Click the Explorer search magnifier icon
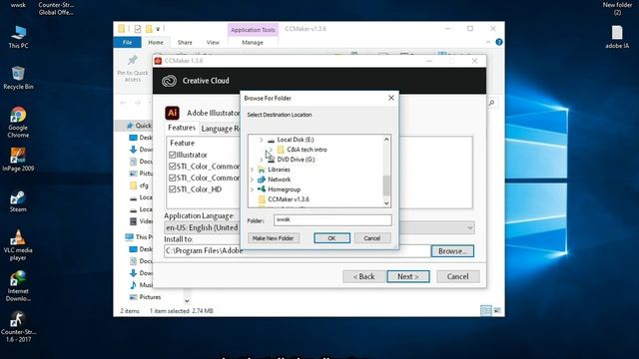Viewport: 639px width, 359px height. pos(492,103)
